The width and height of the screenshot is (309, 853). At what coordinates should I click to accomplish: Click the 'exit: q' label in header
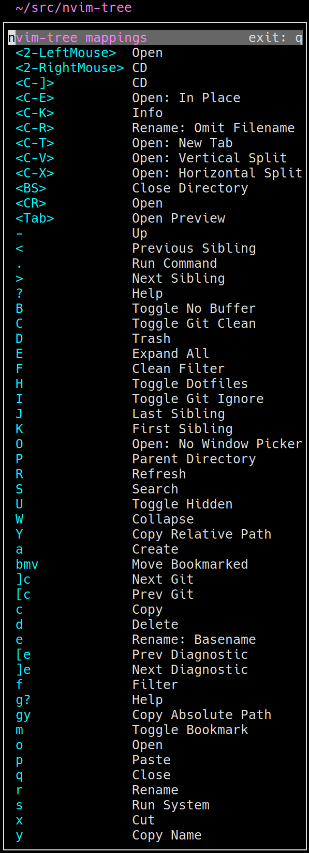[x=275, y=38]
